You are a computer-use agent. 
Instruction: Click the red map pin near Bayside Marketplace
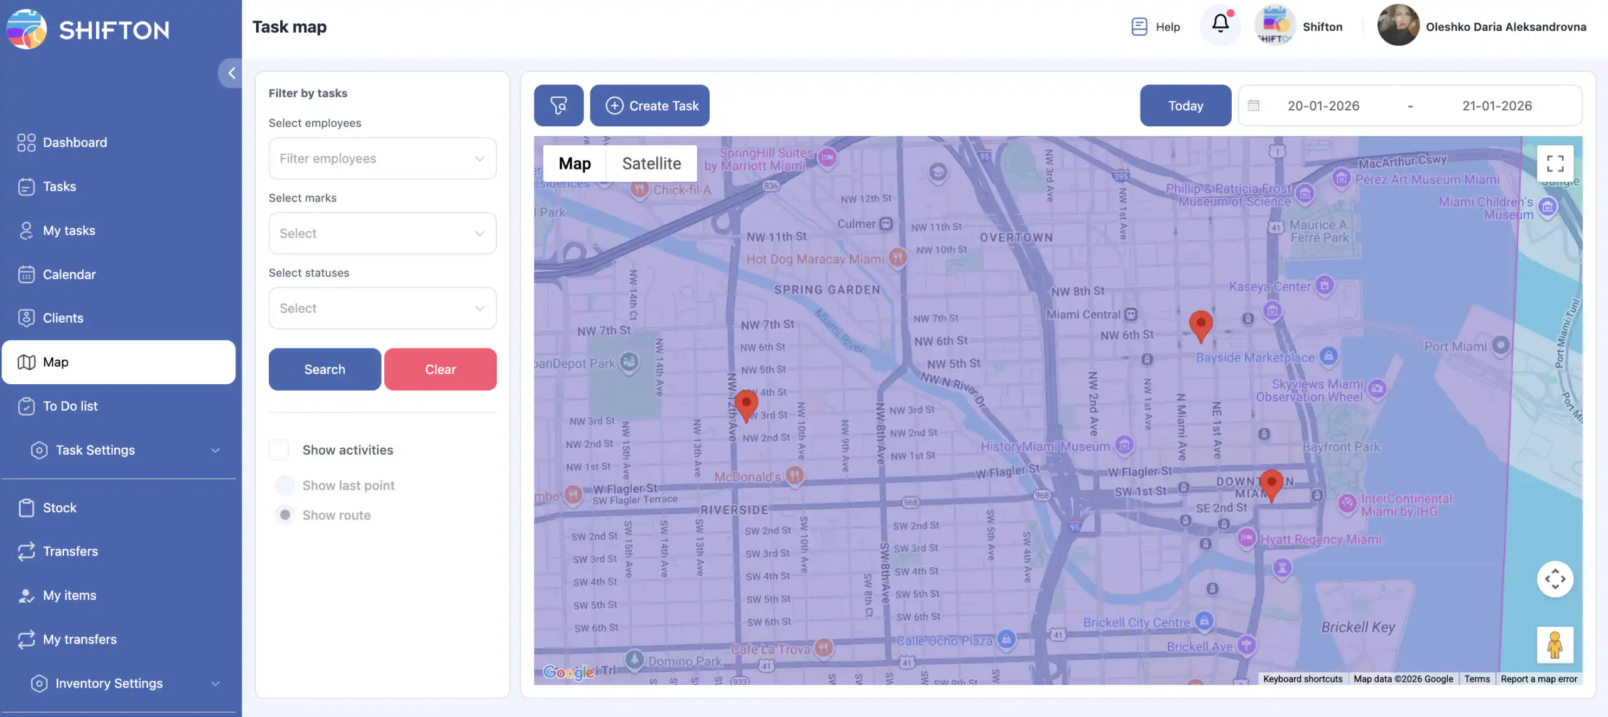[1200, 324]
